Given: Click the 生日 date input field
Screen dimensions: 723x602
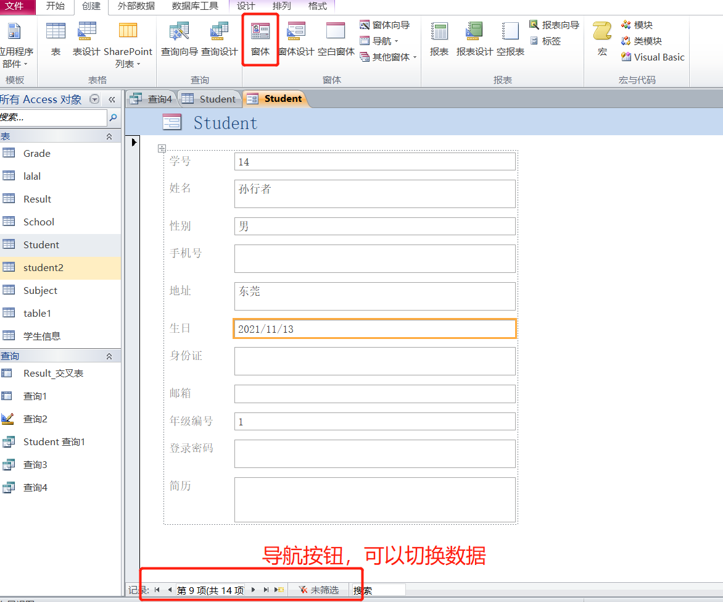Looking at the screenshot, I should [x=374, y=329].
